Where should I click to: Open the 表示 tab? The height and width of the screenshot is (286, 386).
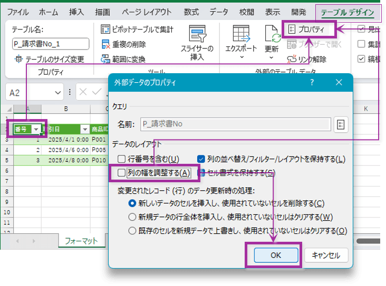pyautogui.click(x=273, y=12)
